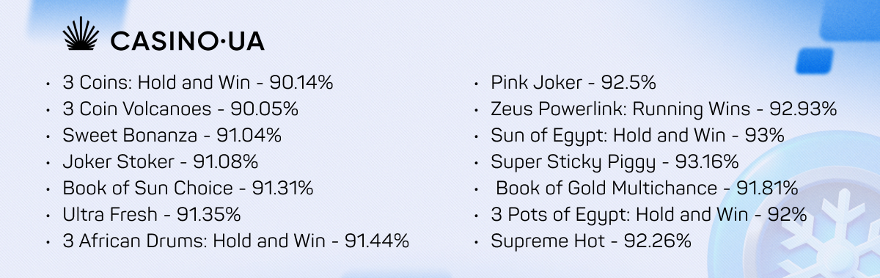The height and width of the screenshot is (278, 880).
Task: Select Super Sticky Piggy entry
Action: pos(615,162)
